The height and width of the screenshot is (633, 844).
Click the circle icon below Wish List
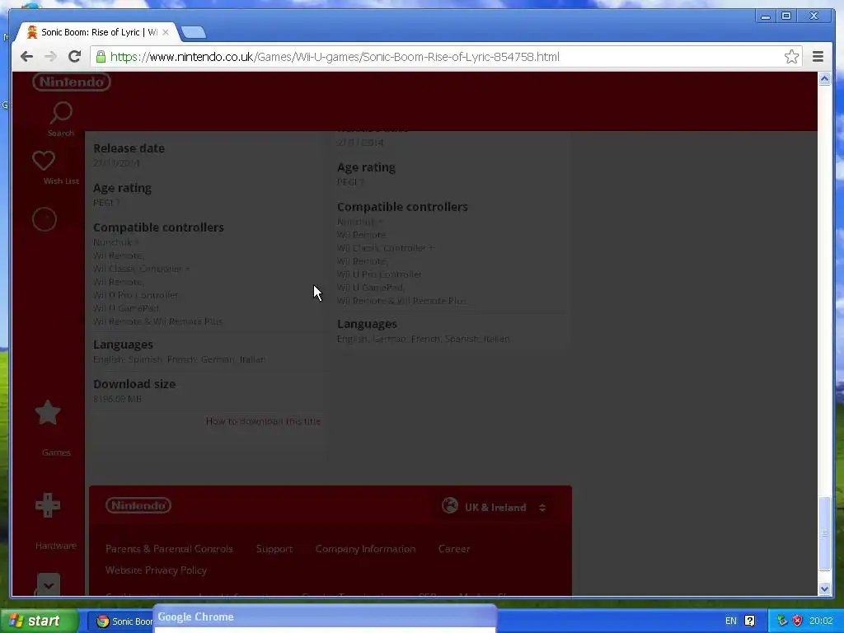pyautogui.click(x=45, y=219)
